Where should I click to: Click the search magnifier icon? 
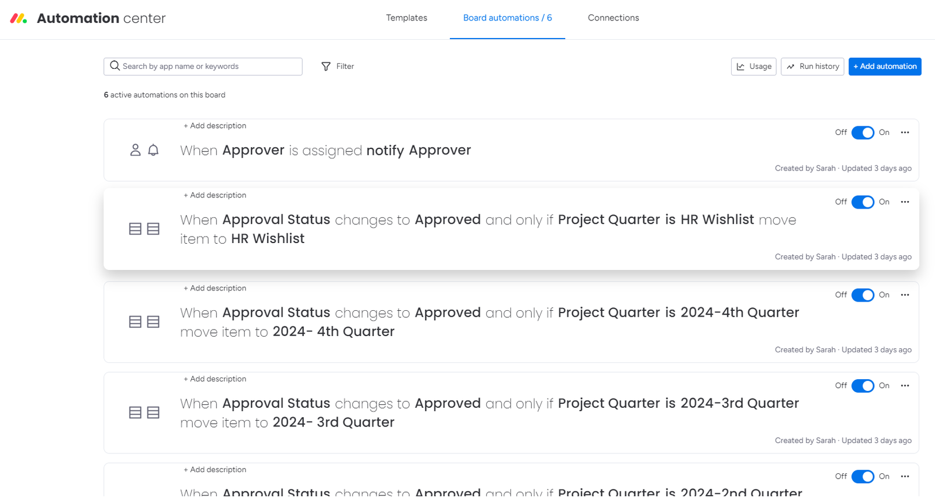pos(115,66)
